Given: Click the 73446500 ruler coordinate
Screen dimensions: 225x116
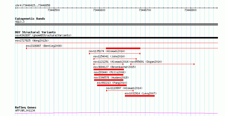Looking at the screenshot, I should [54, 10].
